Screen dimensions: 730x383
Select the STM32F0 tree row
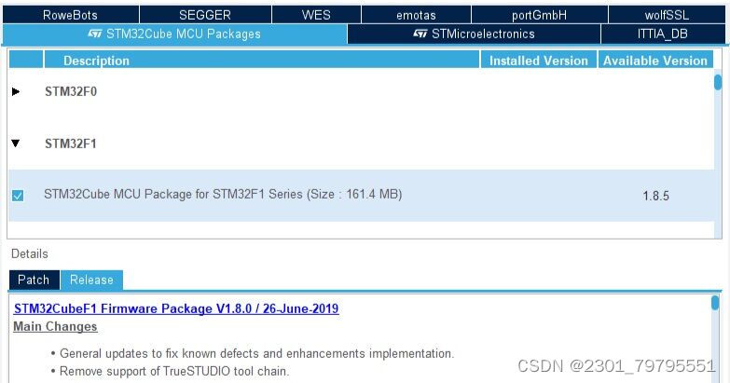pos(362,91)
